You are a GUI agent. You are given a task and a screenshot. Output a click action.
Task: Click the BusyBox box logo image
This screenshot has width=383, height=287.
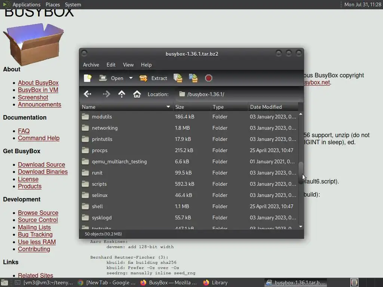click(34, 44)
